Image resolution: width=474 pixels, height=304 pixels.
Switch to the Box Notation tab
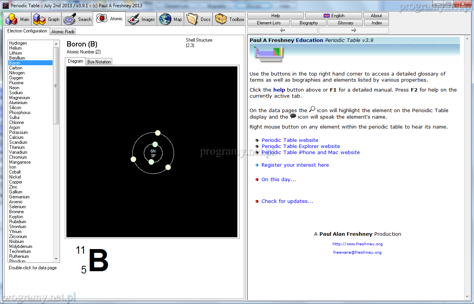point(99,62)
